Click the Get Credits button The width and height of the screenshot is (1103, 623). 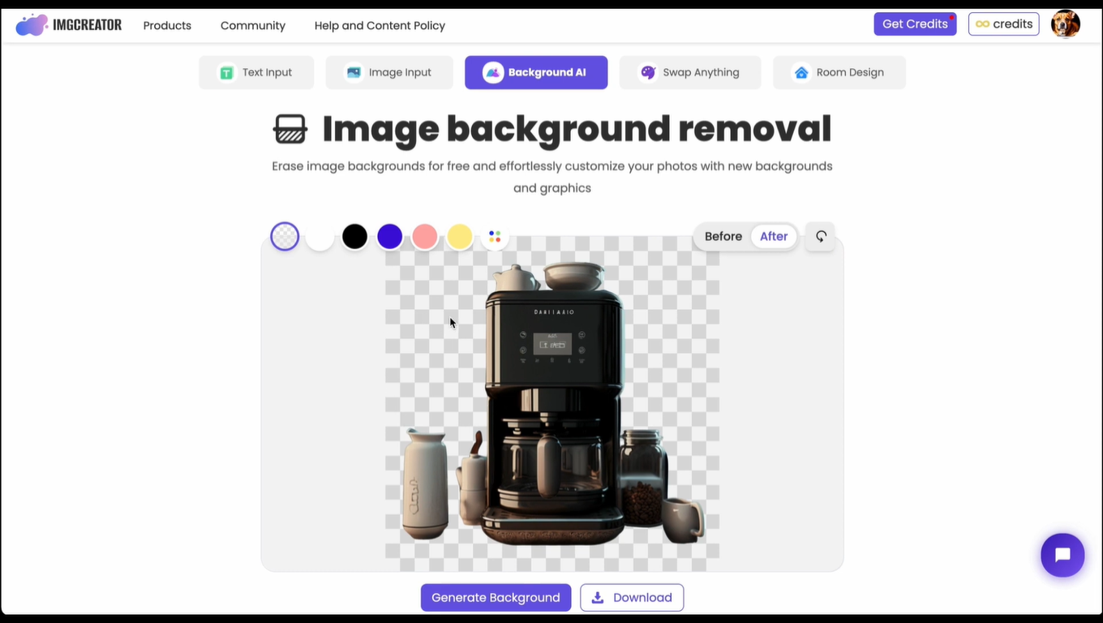915,24
